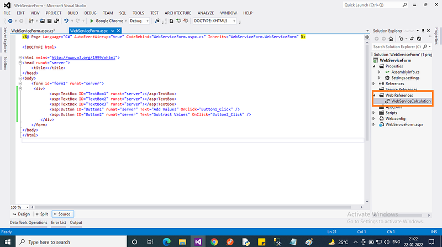Click the Pending Changes Filter icon in Solution Explorer
The height and width of the screenshot is (247, 442).
point(401,39)
